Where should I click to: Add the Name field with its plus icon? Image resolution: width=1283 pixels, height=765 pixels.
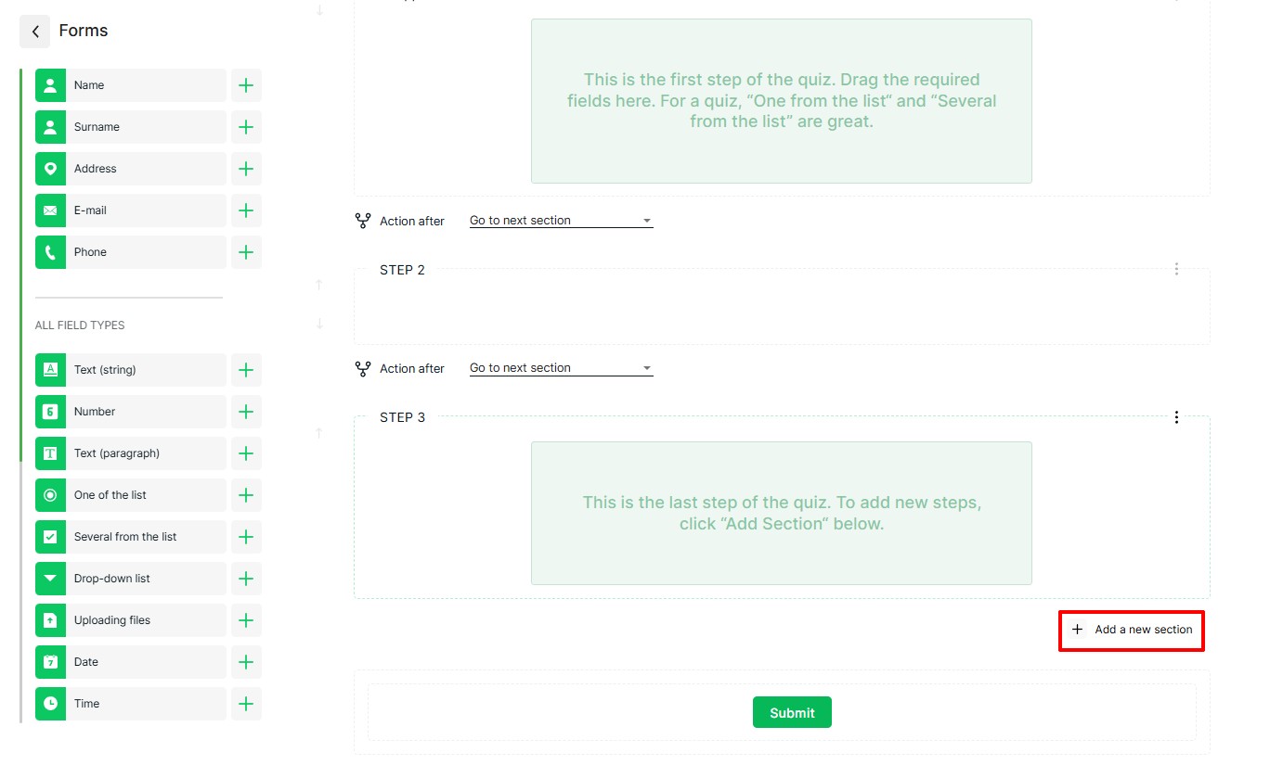pos(246,85)
